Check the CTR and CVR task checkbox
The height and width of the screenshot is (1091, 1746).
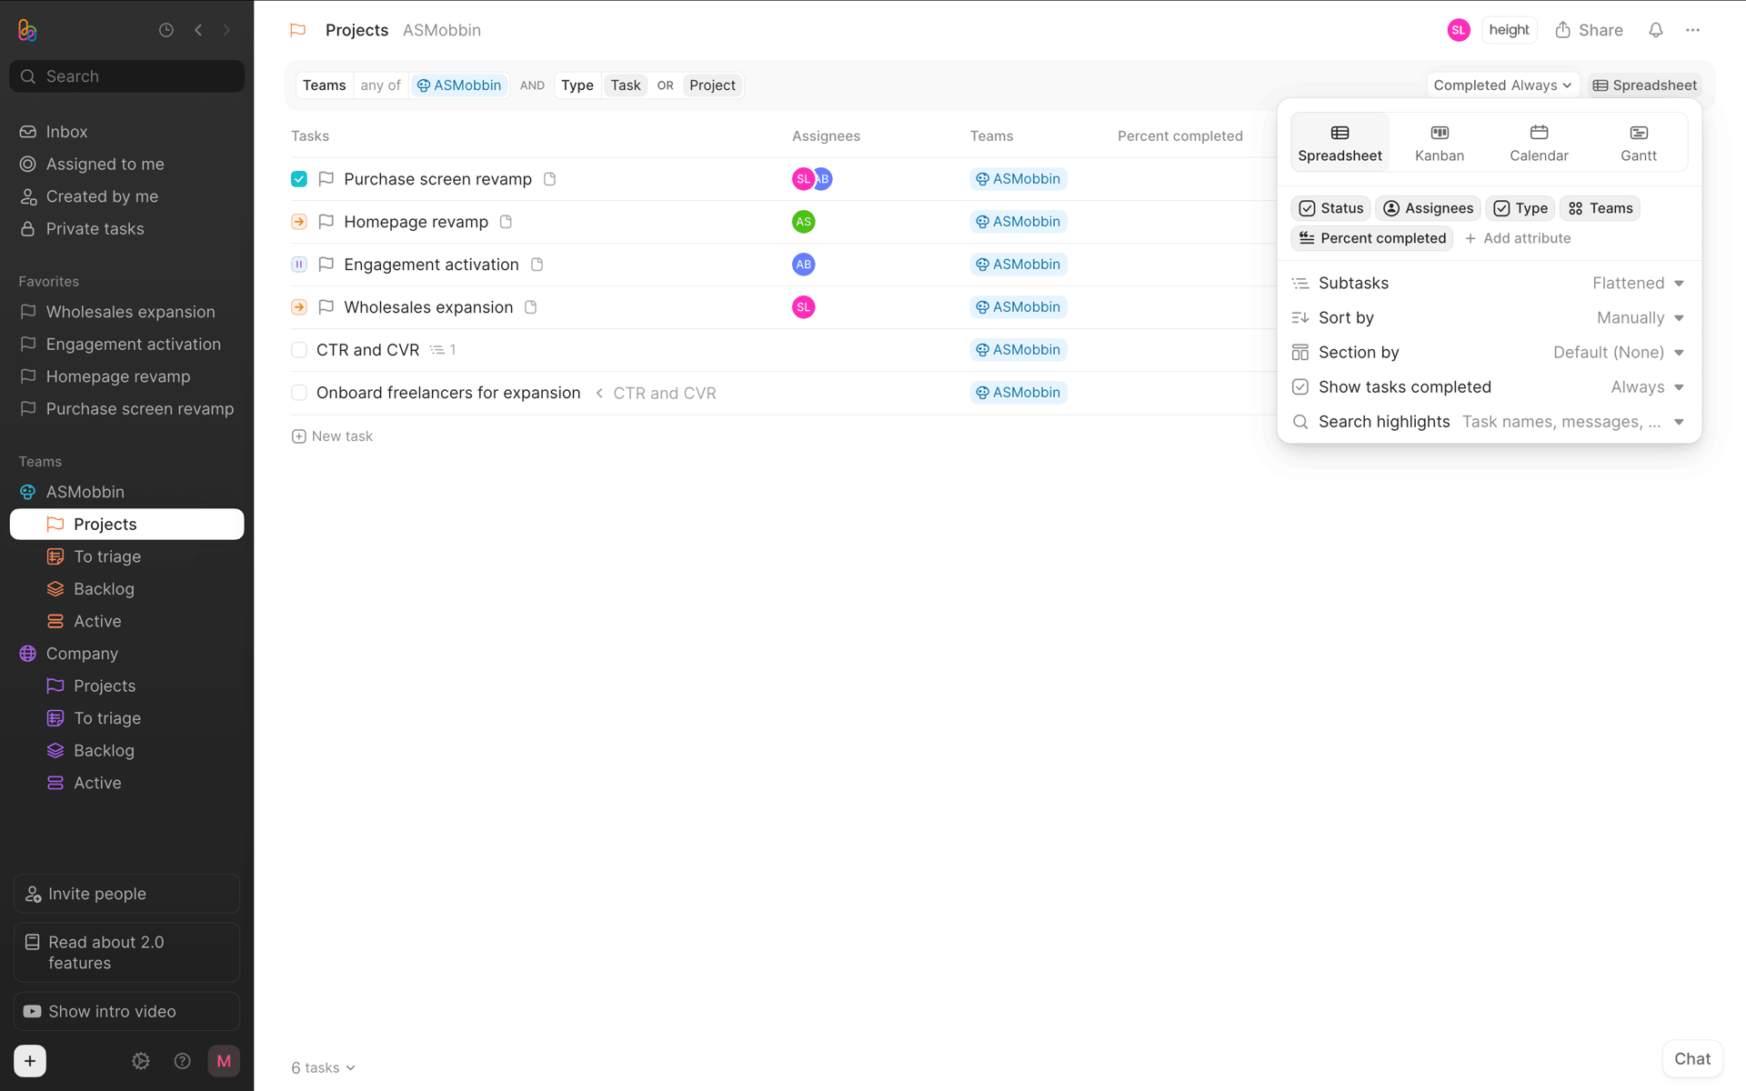click(299, 350)
